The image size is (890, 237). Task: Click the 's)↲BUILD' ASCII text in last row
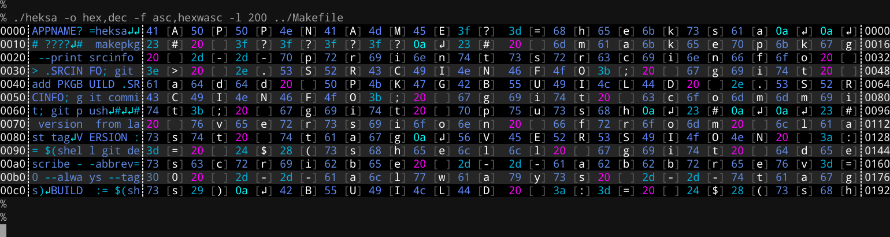(x=58, y=190)
